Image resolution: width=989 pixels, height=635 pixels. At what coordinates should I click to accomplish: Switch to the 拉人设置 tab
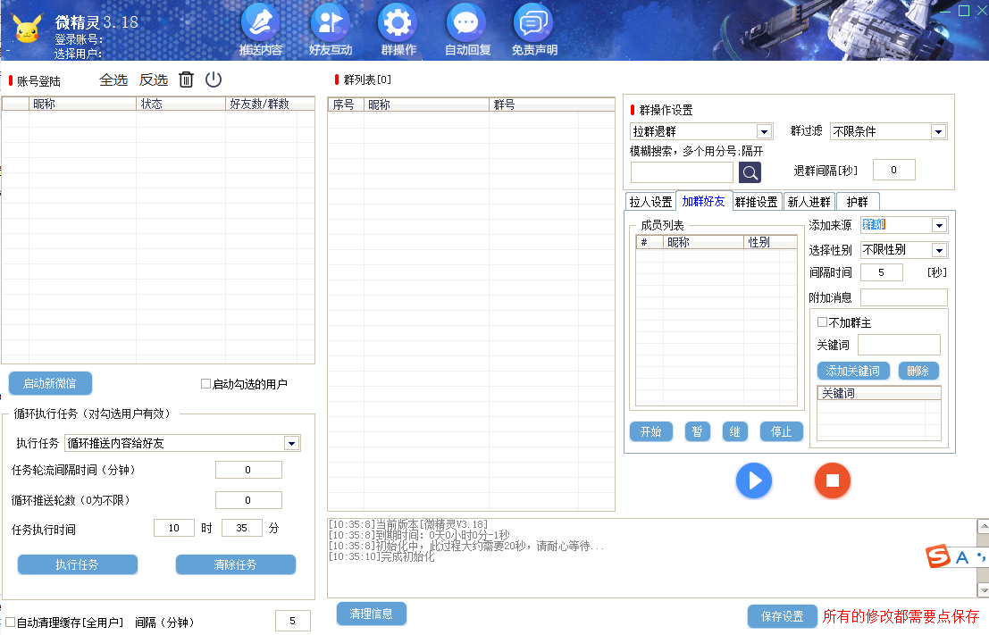(x=650, y=202)
